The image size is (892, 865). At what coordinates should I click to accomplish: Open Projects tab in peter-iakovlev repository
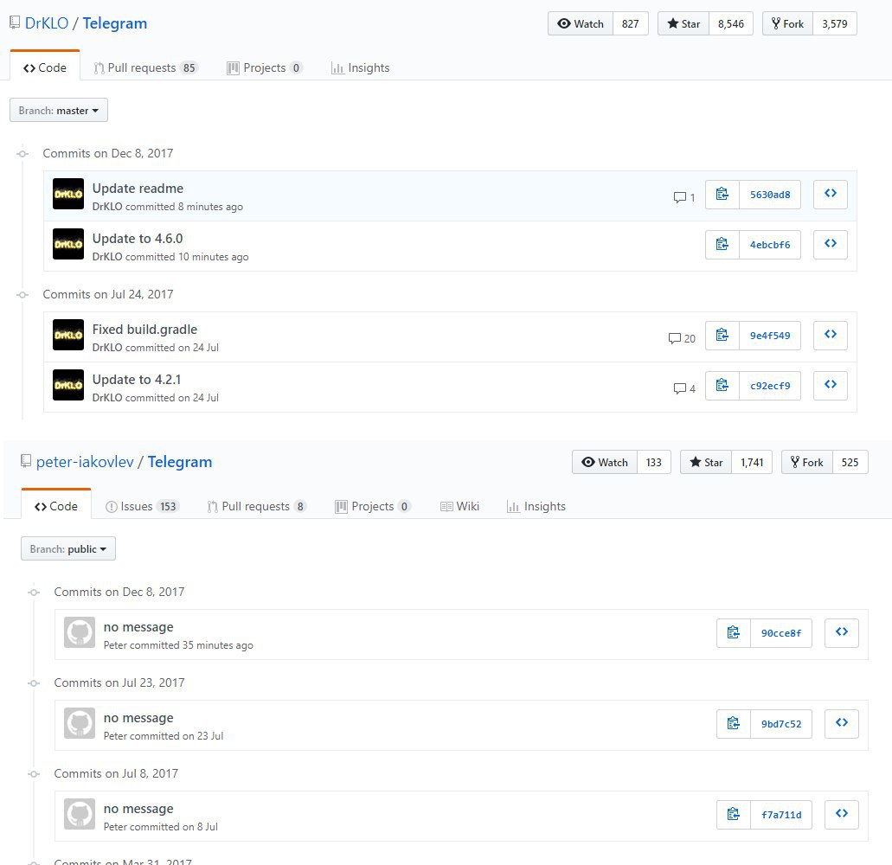(373, 506)
